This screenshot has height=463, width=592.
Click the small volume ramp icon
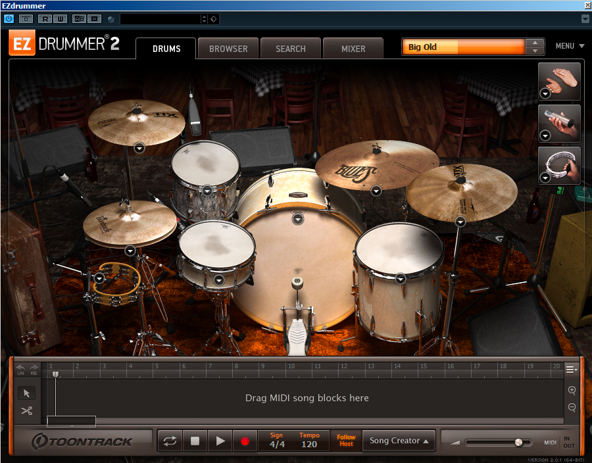tap(455, 443)
